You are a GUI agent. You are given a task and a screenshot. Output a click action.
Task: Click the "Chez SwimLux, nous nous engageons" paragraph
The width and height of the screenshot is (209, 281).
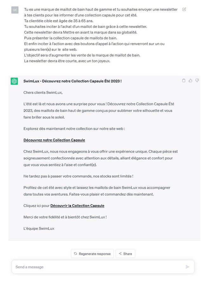101,158
